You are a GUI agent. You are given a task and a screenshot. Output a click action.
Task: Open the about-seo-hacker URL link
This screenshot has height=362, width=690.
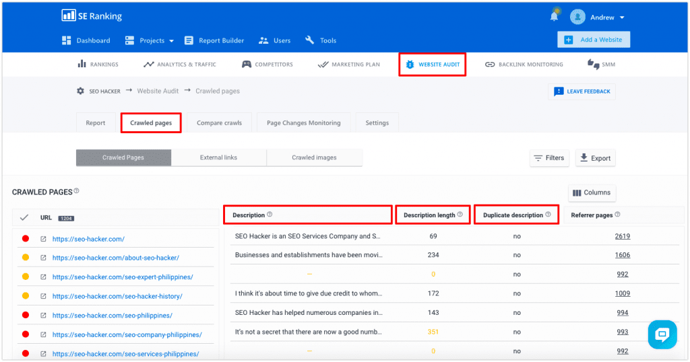click(116, 258)
